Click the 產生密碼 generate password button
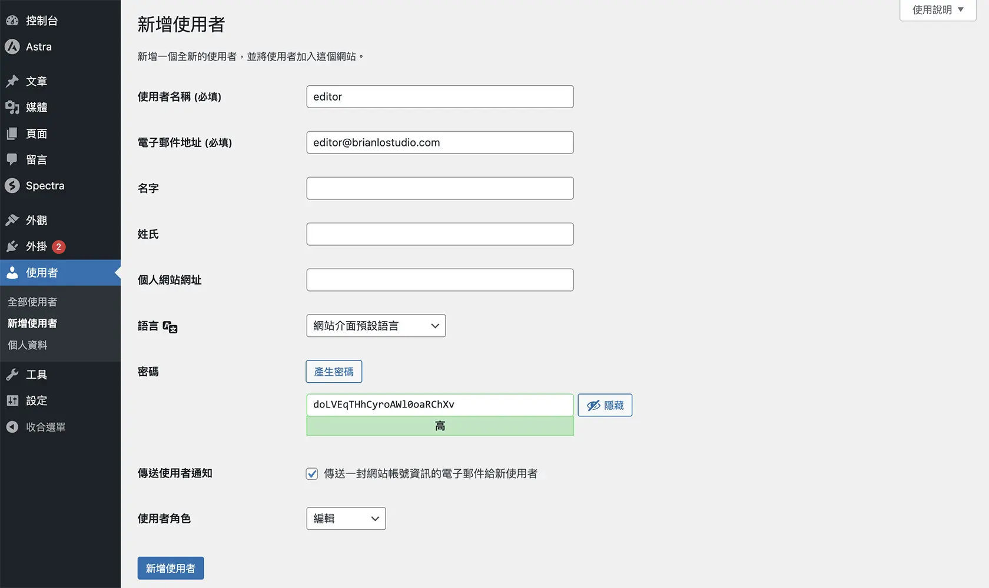This screenshot has height=588, width=989. tap(334, 372)
